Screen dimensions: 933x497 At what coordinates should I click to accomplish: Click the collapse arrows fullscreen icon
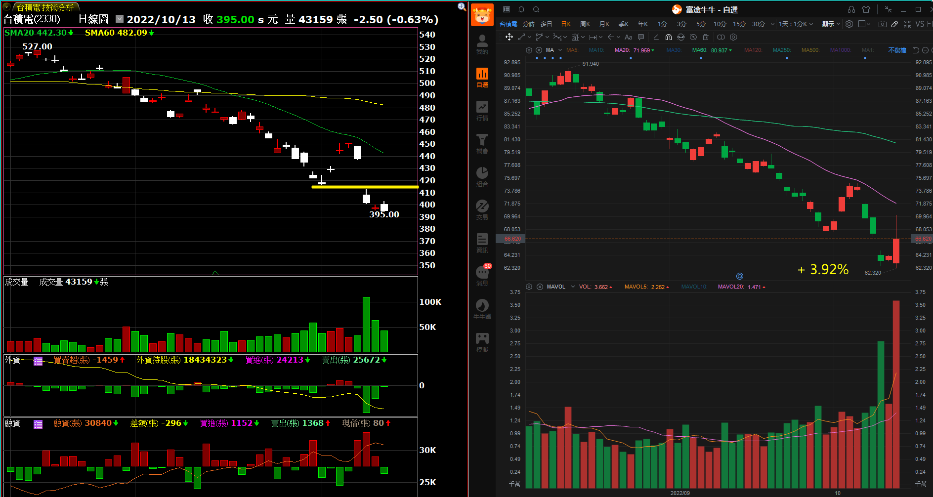[x=907, y=24]
